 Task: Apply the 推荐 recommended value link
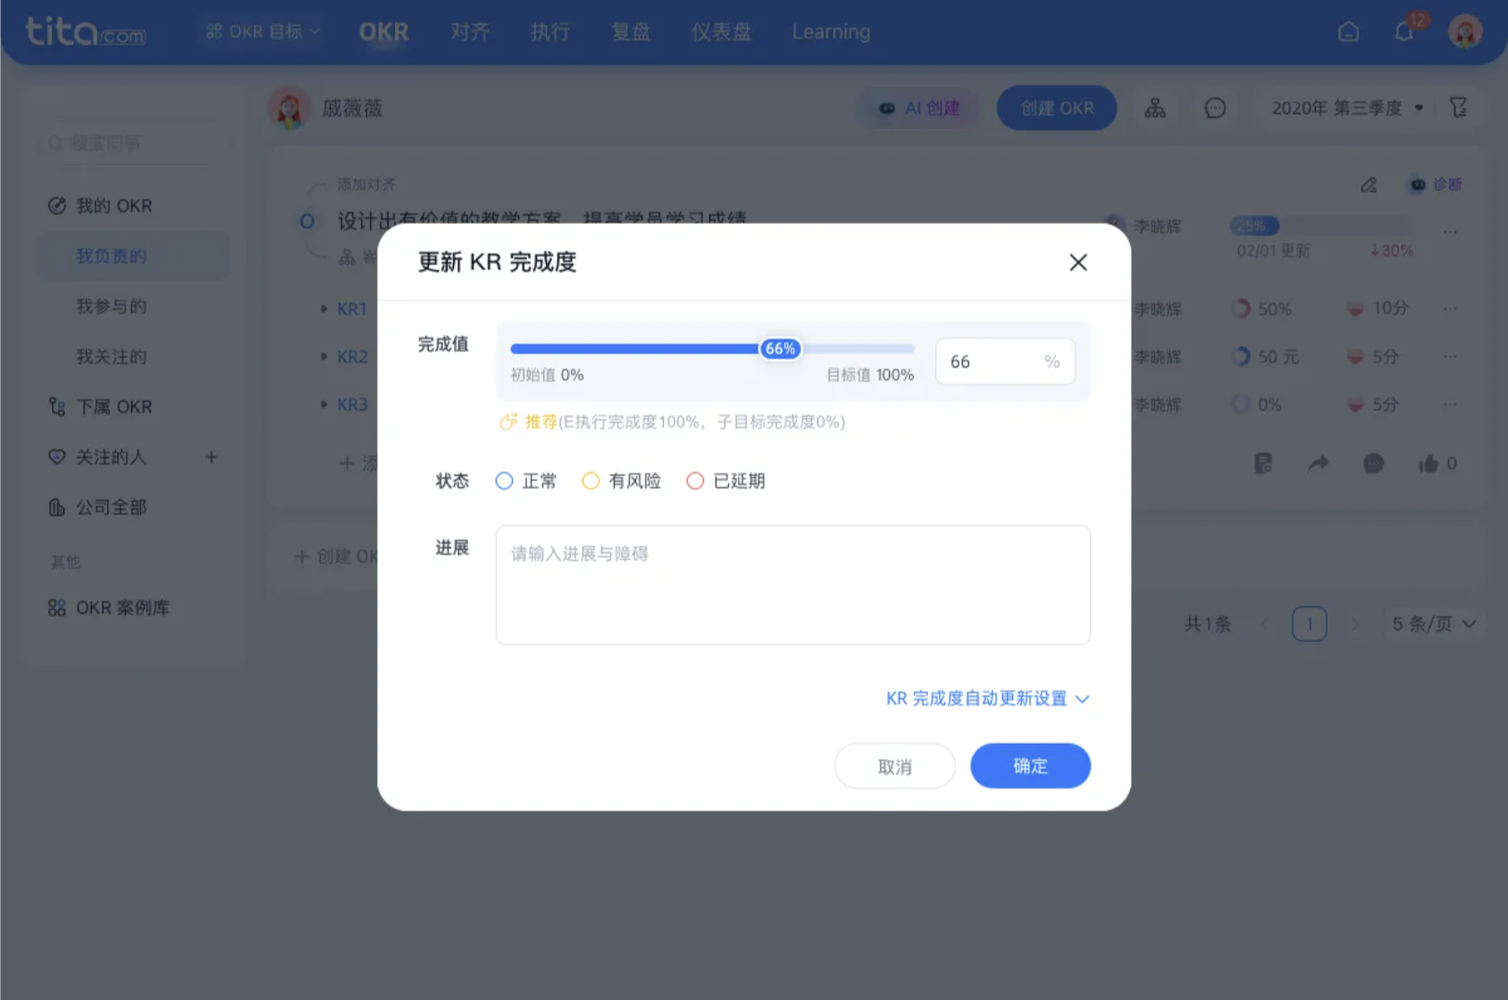coord(540,421)
